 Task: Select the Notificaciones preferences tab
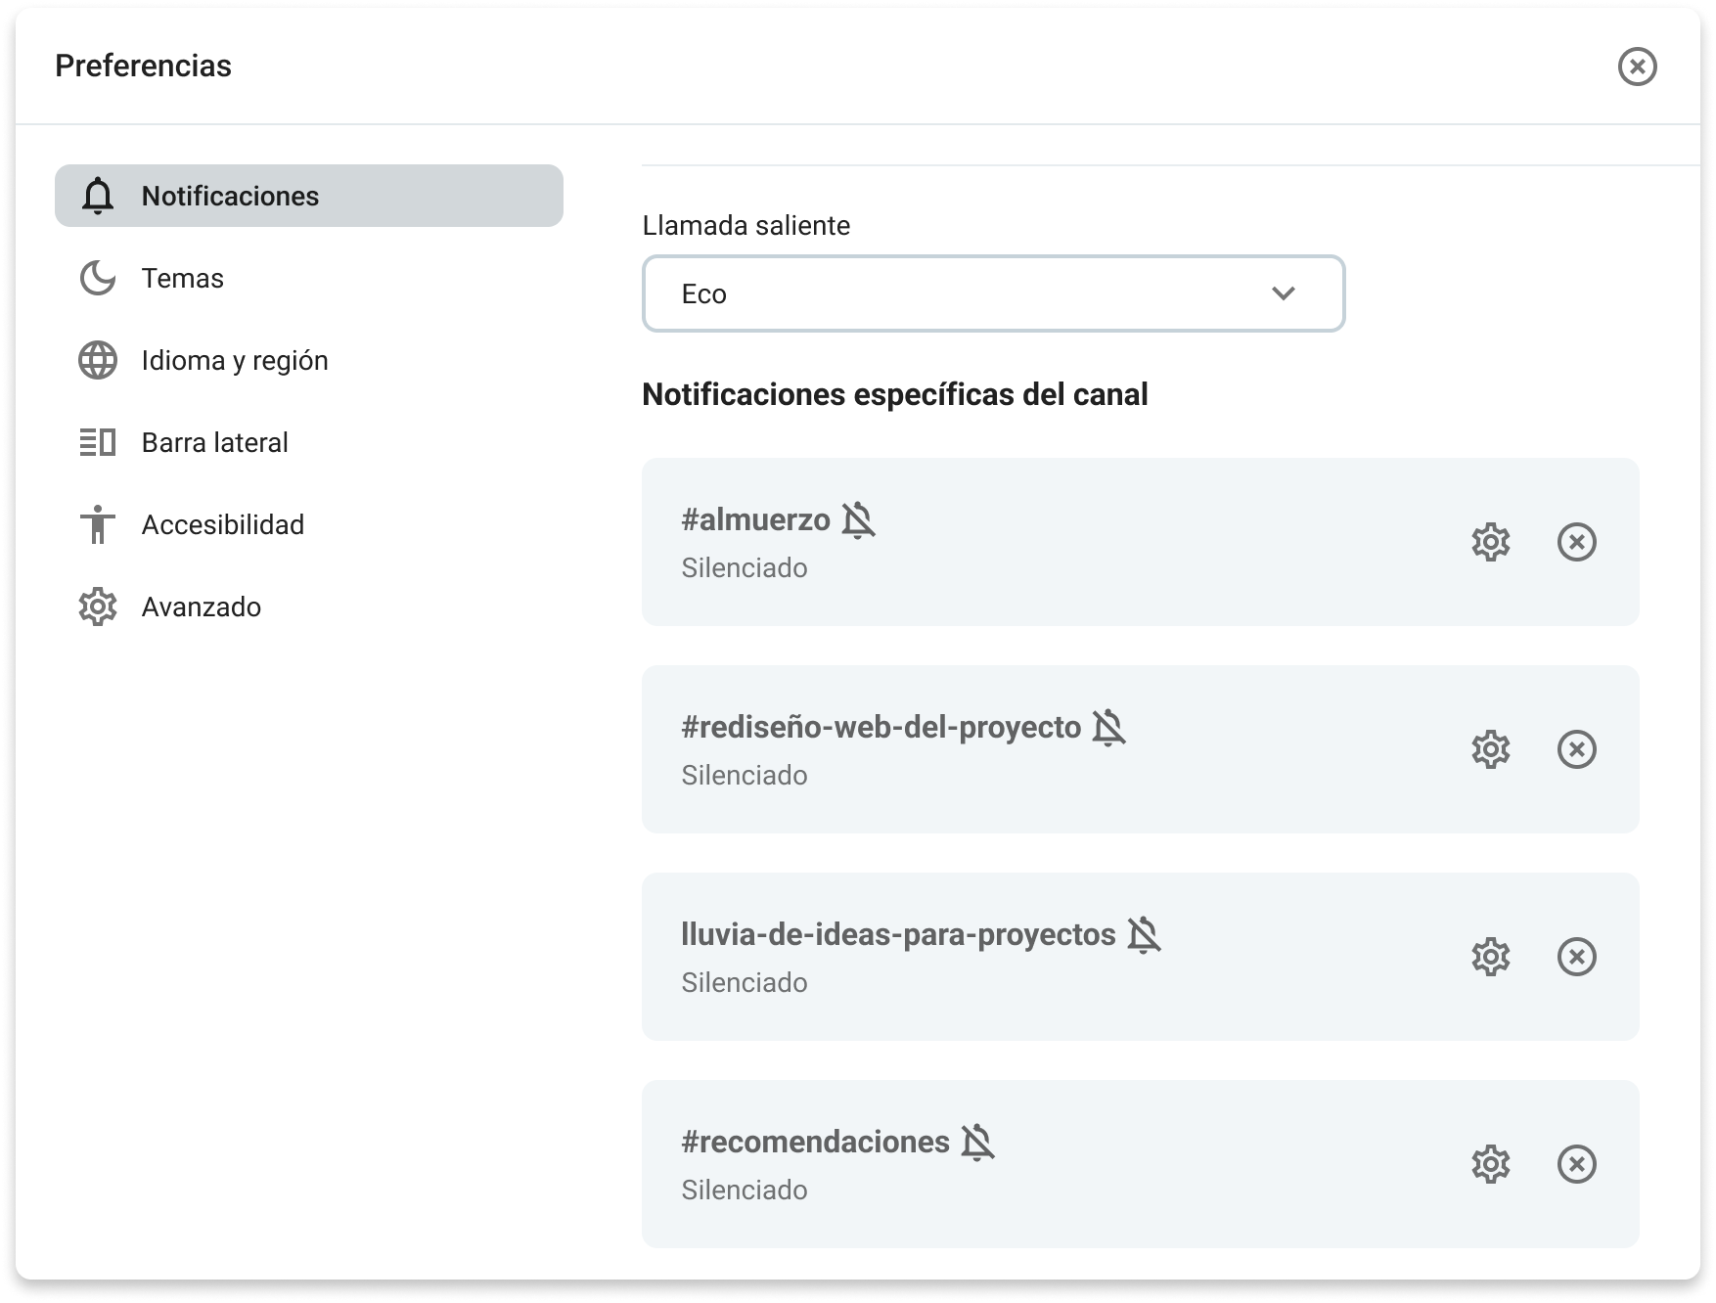tap(308, 196)
